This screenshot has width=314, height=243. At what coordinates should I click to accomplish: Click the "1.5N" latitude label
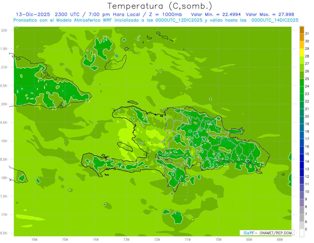tap(4, 49)
